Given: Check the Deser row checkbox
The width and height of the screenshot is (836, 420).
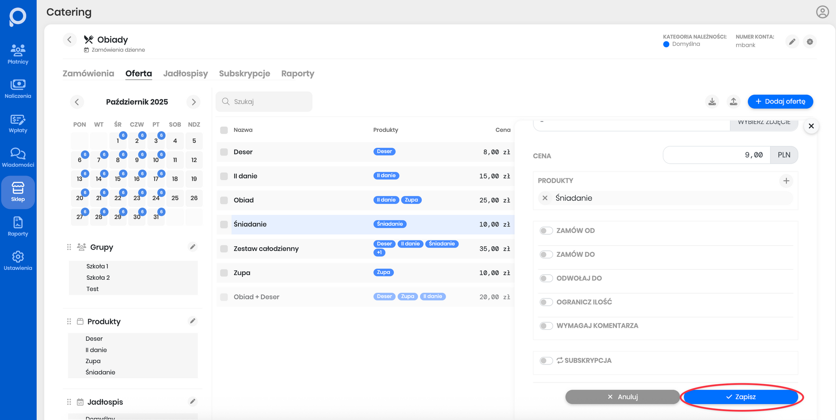Looking at the screenshot, I should pyautogui.click(x=224, y=152).
